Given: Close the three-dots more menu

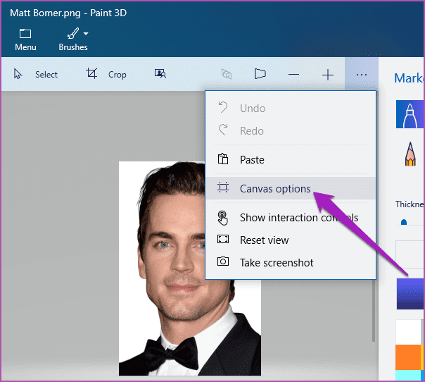Looking at the screenshot, I should click(x=362, y=74).
